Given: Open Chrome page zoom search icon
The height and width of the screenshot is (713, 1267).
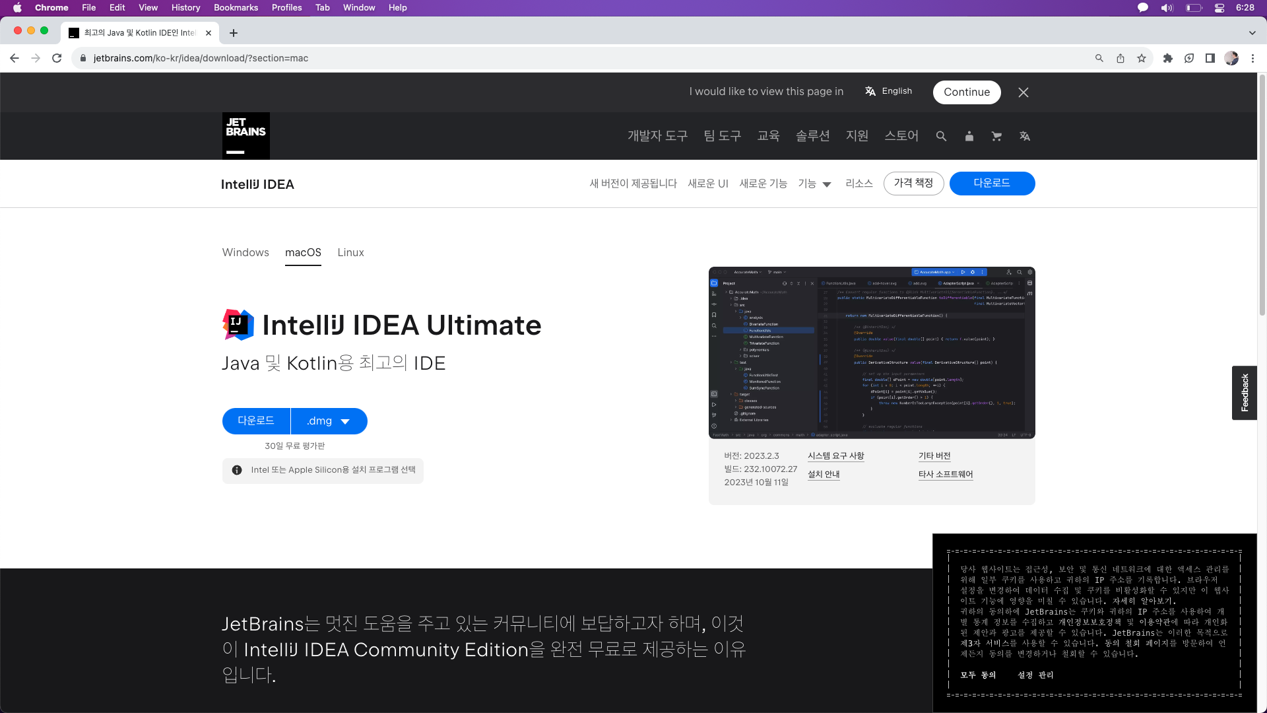Looking at the screenshot, I should 1099,58.
